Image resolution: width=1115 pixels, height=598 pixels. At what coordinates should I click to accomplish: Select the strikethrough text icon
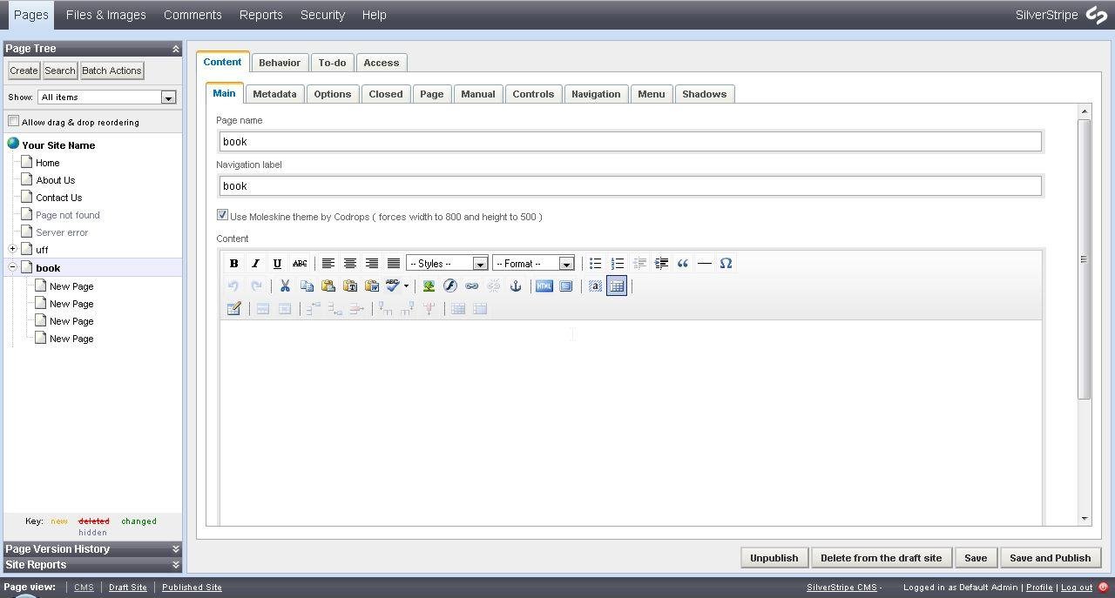coord(300,263)
